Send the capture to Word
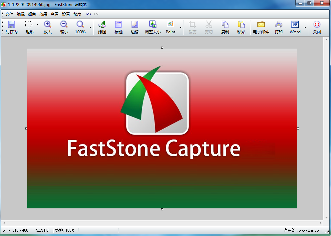This screenshot has width=331, height=236. tap(295, 27)
